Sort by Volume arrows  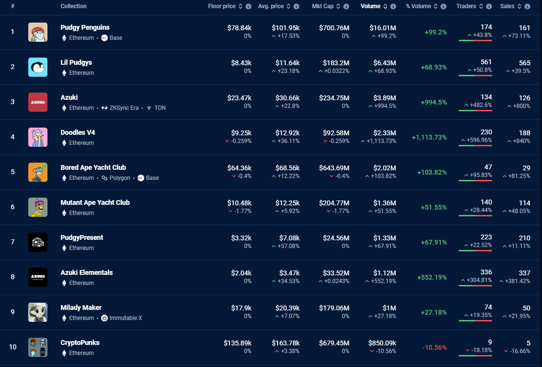point(385,6)
